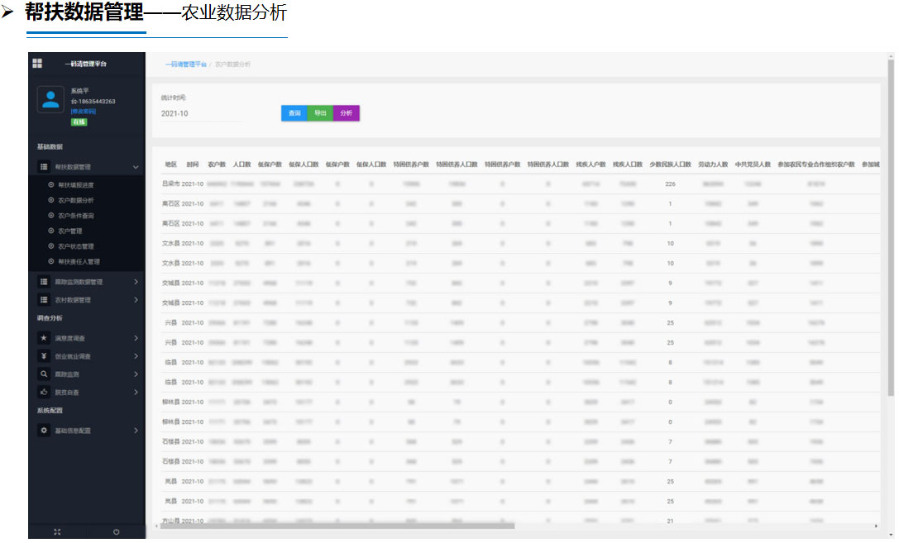899x543 pixels.
Task: Click the power logout icon at sidebar bottom
Action: coord(117,532)
